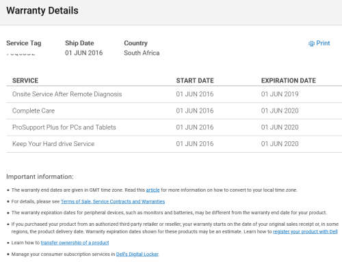This screenshot has height=264, width=342.
Task: Select the EXPIRATION DATE column header
Action: coord(289,80)
